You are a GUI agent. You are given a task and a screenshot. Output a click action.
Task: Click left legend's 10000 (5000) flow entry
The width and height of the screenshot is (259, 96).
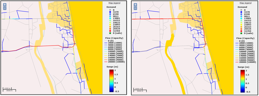(116, 51)
